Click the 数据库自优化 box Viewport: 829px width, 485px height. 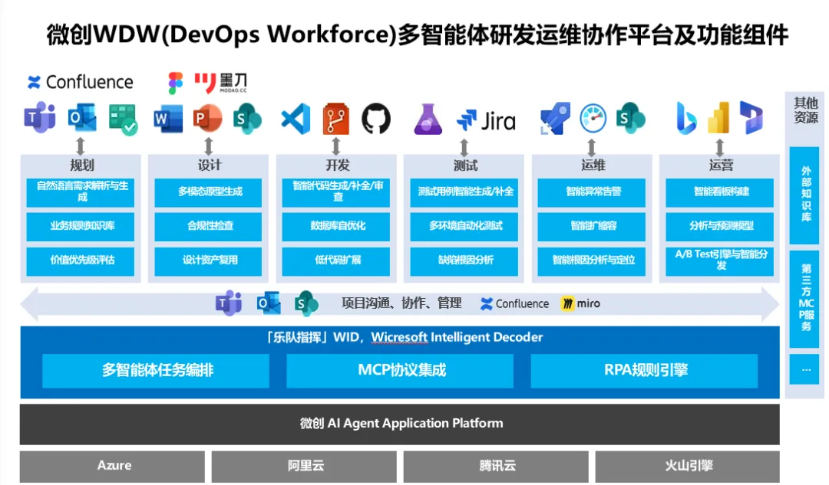click(336, 226)
